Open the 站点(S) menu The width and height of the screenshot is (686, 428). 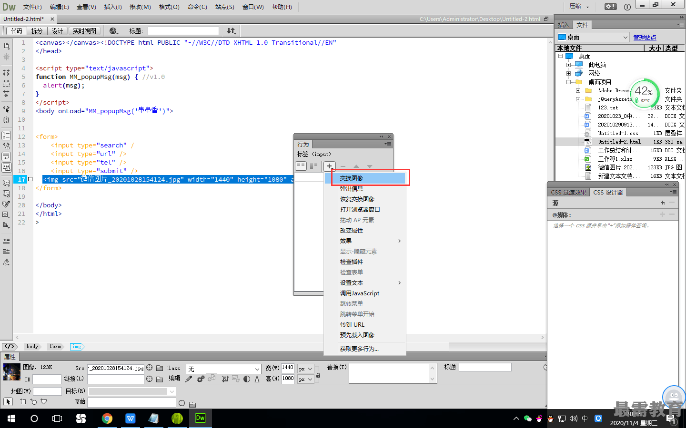[x=225, y=7]
